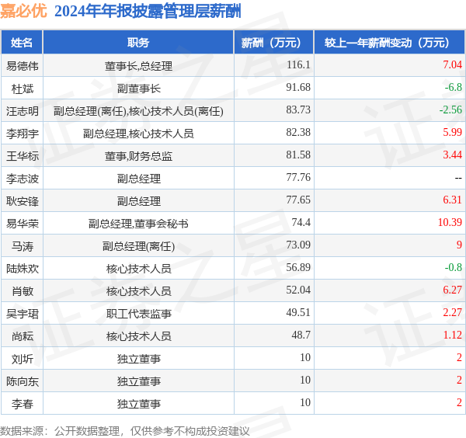The image size is (466, 438).
Task: Click the salary value 56.89
Action: click(x=298, y=267)
